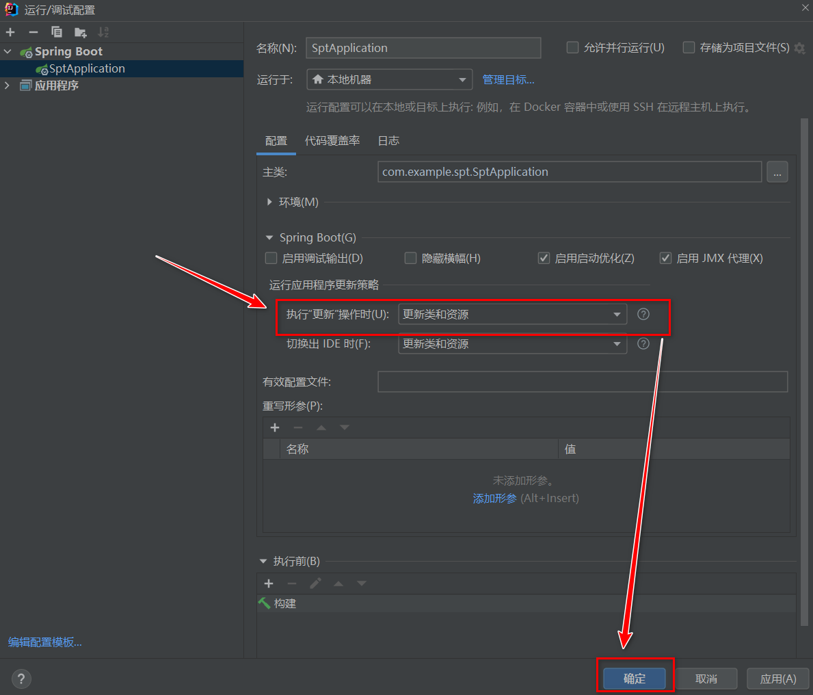Image resolution: width=813 pixels, height=695 pixels.
Task: Click the 有效配置文件 input field
Action: 583,382
